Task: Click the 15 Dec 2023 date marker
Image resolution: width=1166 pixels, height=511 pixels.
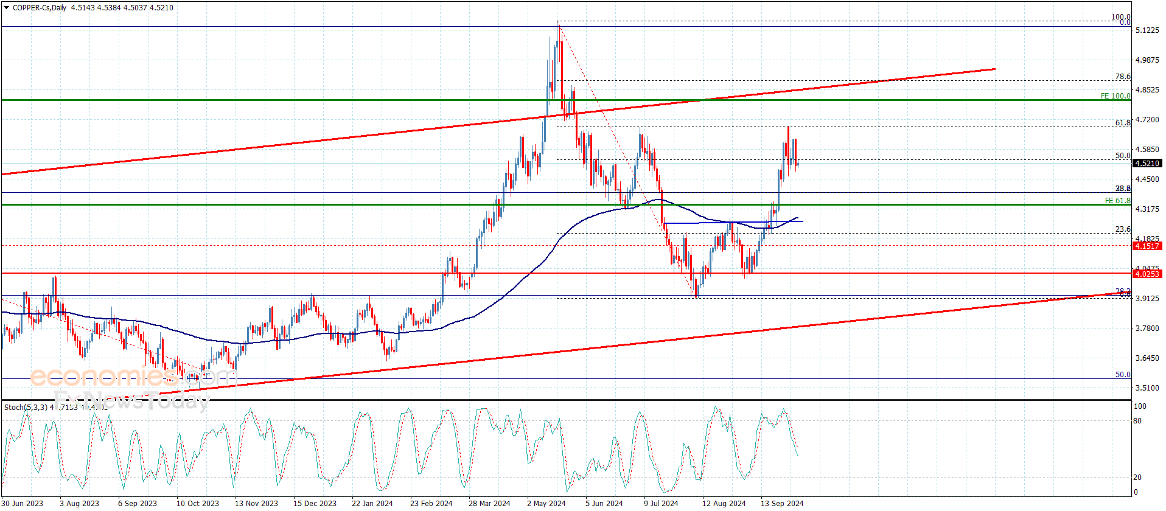Action: pyautogui.click(x=315, y=503)
